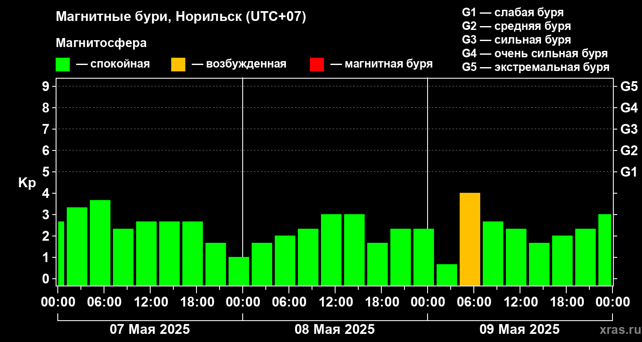Click the '18:00' time label above 08 Мая
This screenshot has height=342, width=642.
tap(381, 302)
